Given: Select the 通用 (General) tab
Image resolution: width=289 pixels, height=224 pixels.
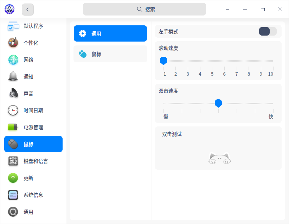Looking at the screenshot, I should 110,33.
